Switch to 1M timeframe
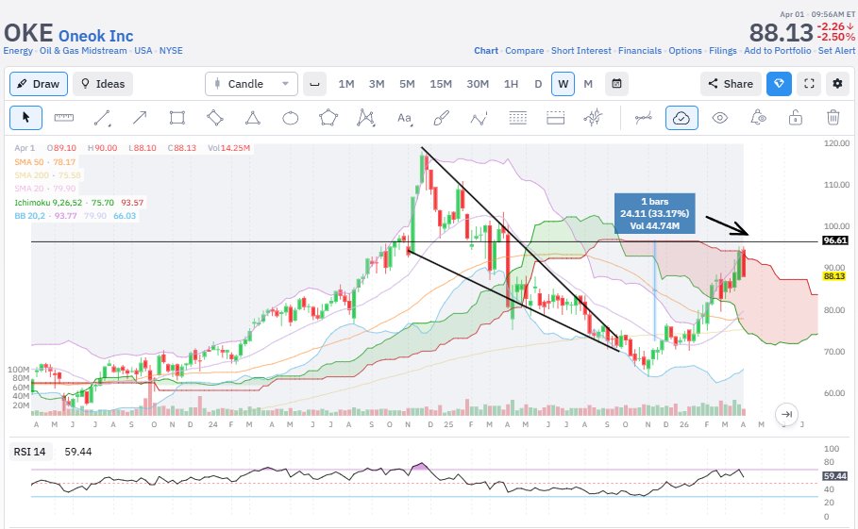The image size is (858, 529). click(346, 84)
